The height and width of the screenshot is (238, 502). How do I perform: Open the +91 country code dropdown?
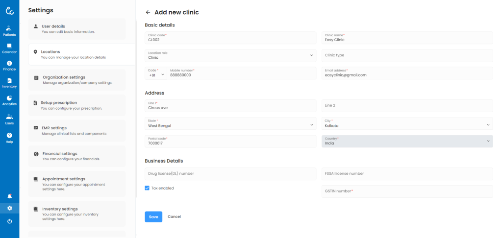156,73
